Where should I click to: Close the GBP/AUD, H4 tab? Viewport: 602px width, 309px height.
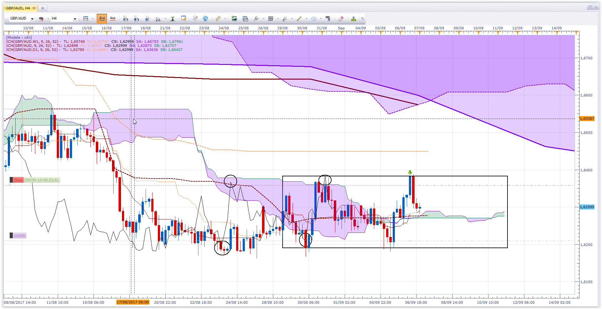(x=34, y=8)
